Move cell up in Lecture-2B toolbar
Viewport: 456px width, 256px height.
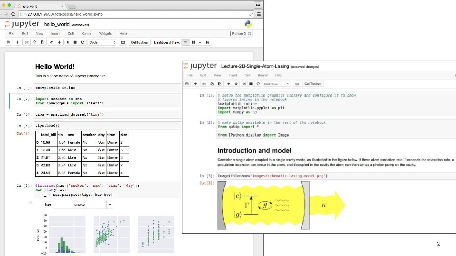(228, 84)
